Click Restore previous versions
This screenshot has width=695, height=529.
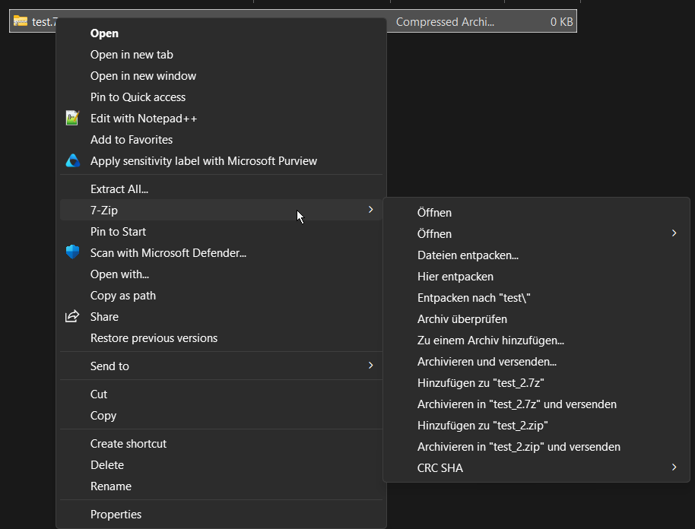[x=154, y=338]
